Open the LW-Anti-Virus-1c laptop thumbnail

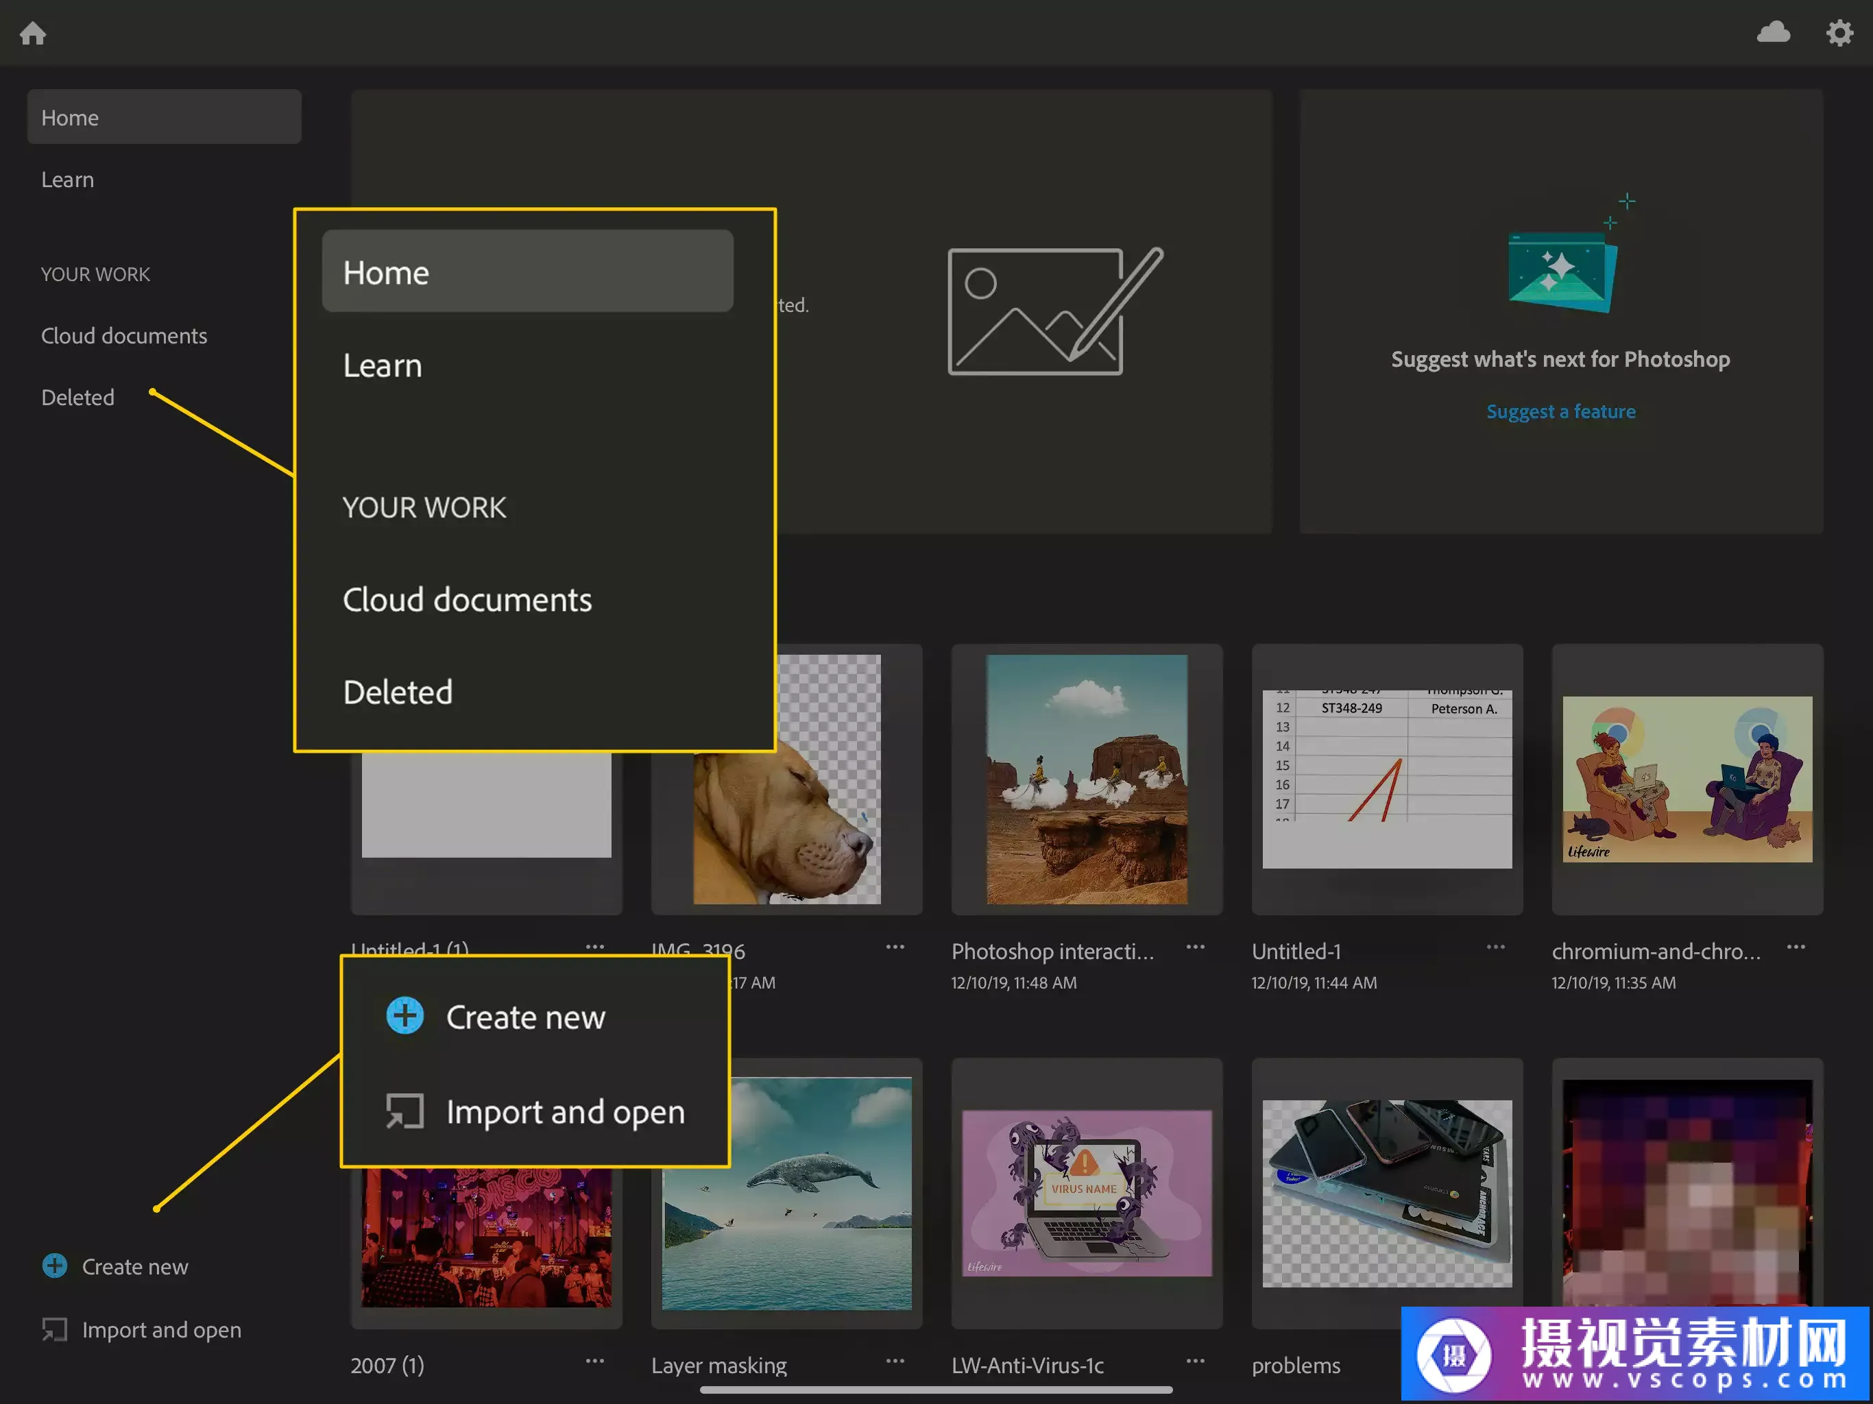tap(1087, 1194)
